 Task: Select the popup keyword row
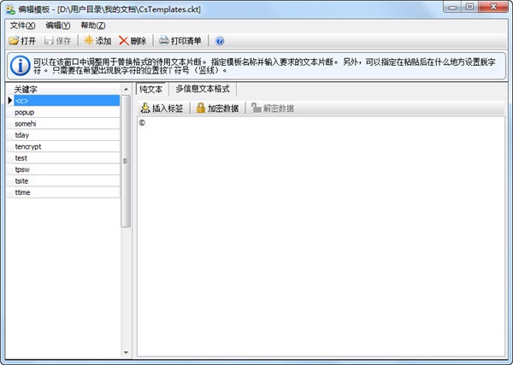67,112
